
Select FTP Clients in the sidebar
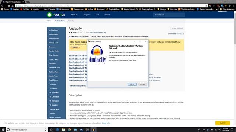[x=53, y=88]
